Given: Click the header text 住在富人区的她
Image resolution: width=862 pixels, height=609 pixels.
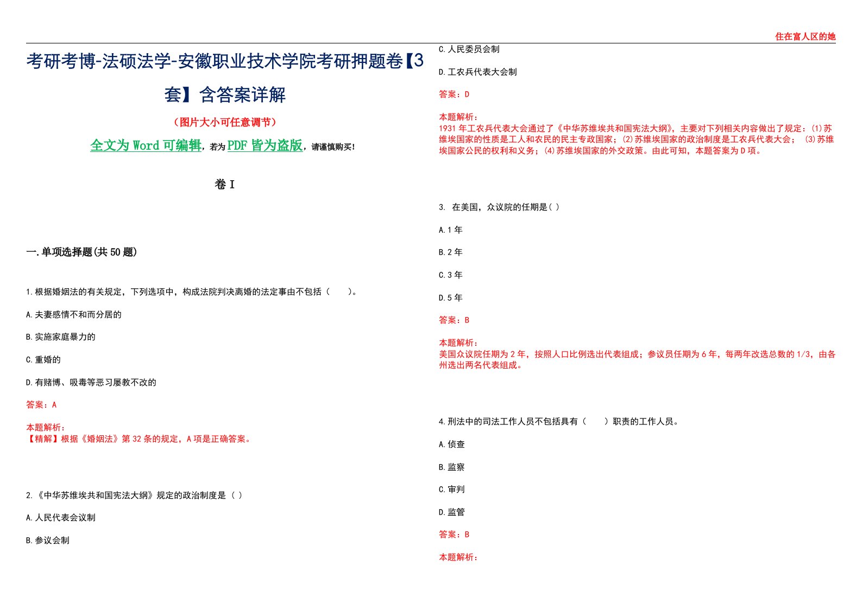Looking at the screenshot, I should click(805, 36).
